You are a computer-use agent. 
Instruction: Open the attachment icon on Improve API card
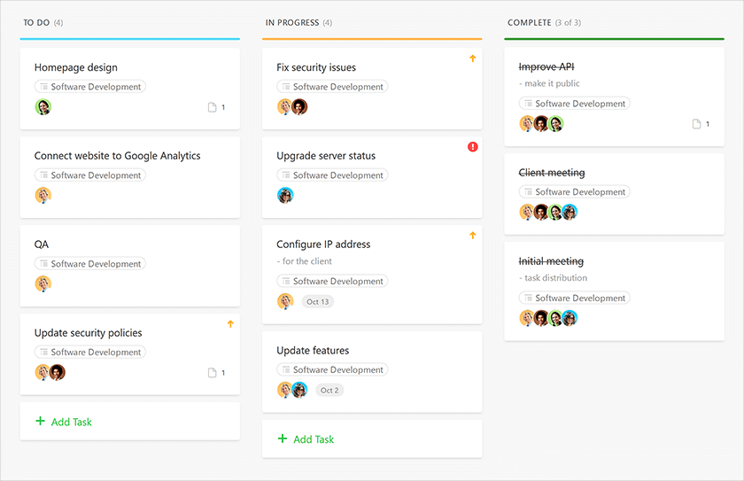pos(696,124)
